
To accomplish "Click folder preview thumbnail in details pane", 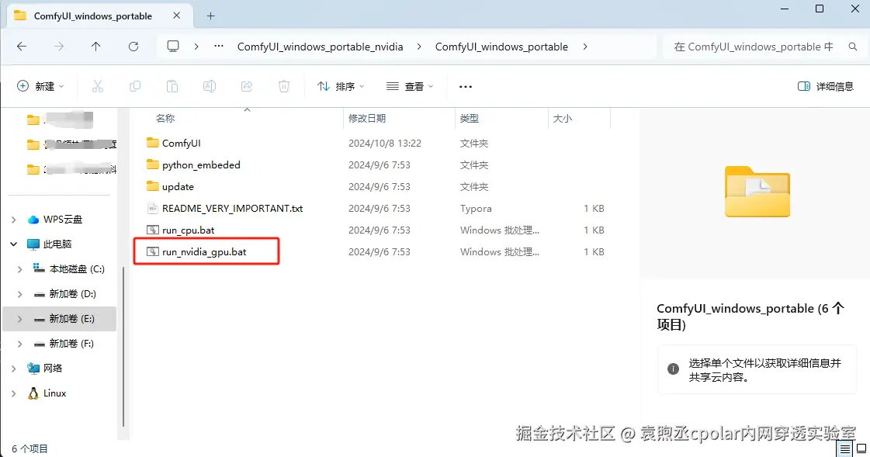I will pyautogui.click(x=757, y=192).
